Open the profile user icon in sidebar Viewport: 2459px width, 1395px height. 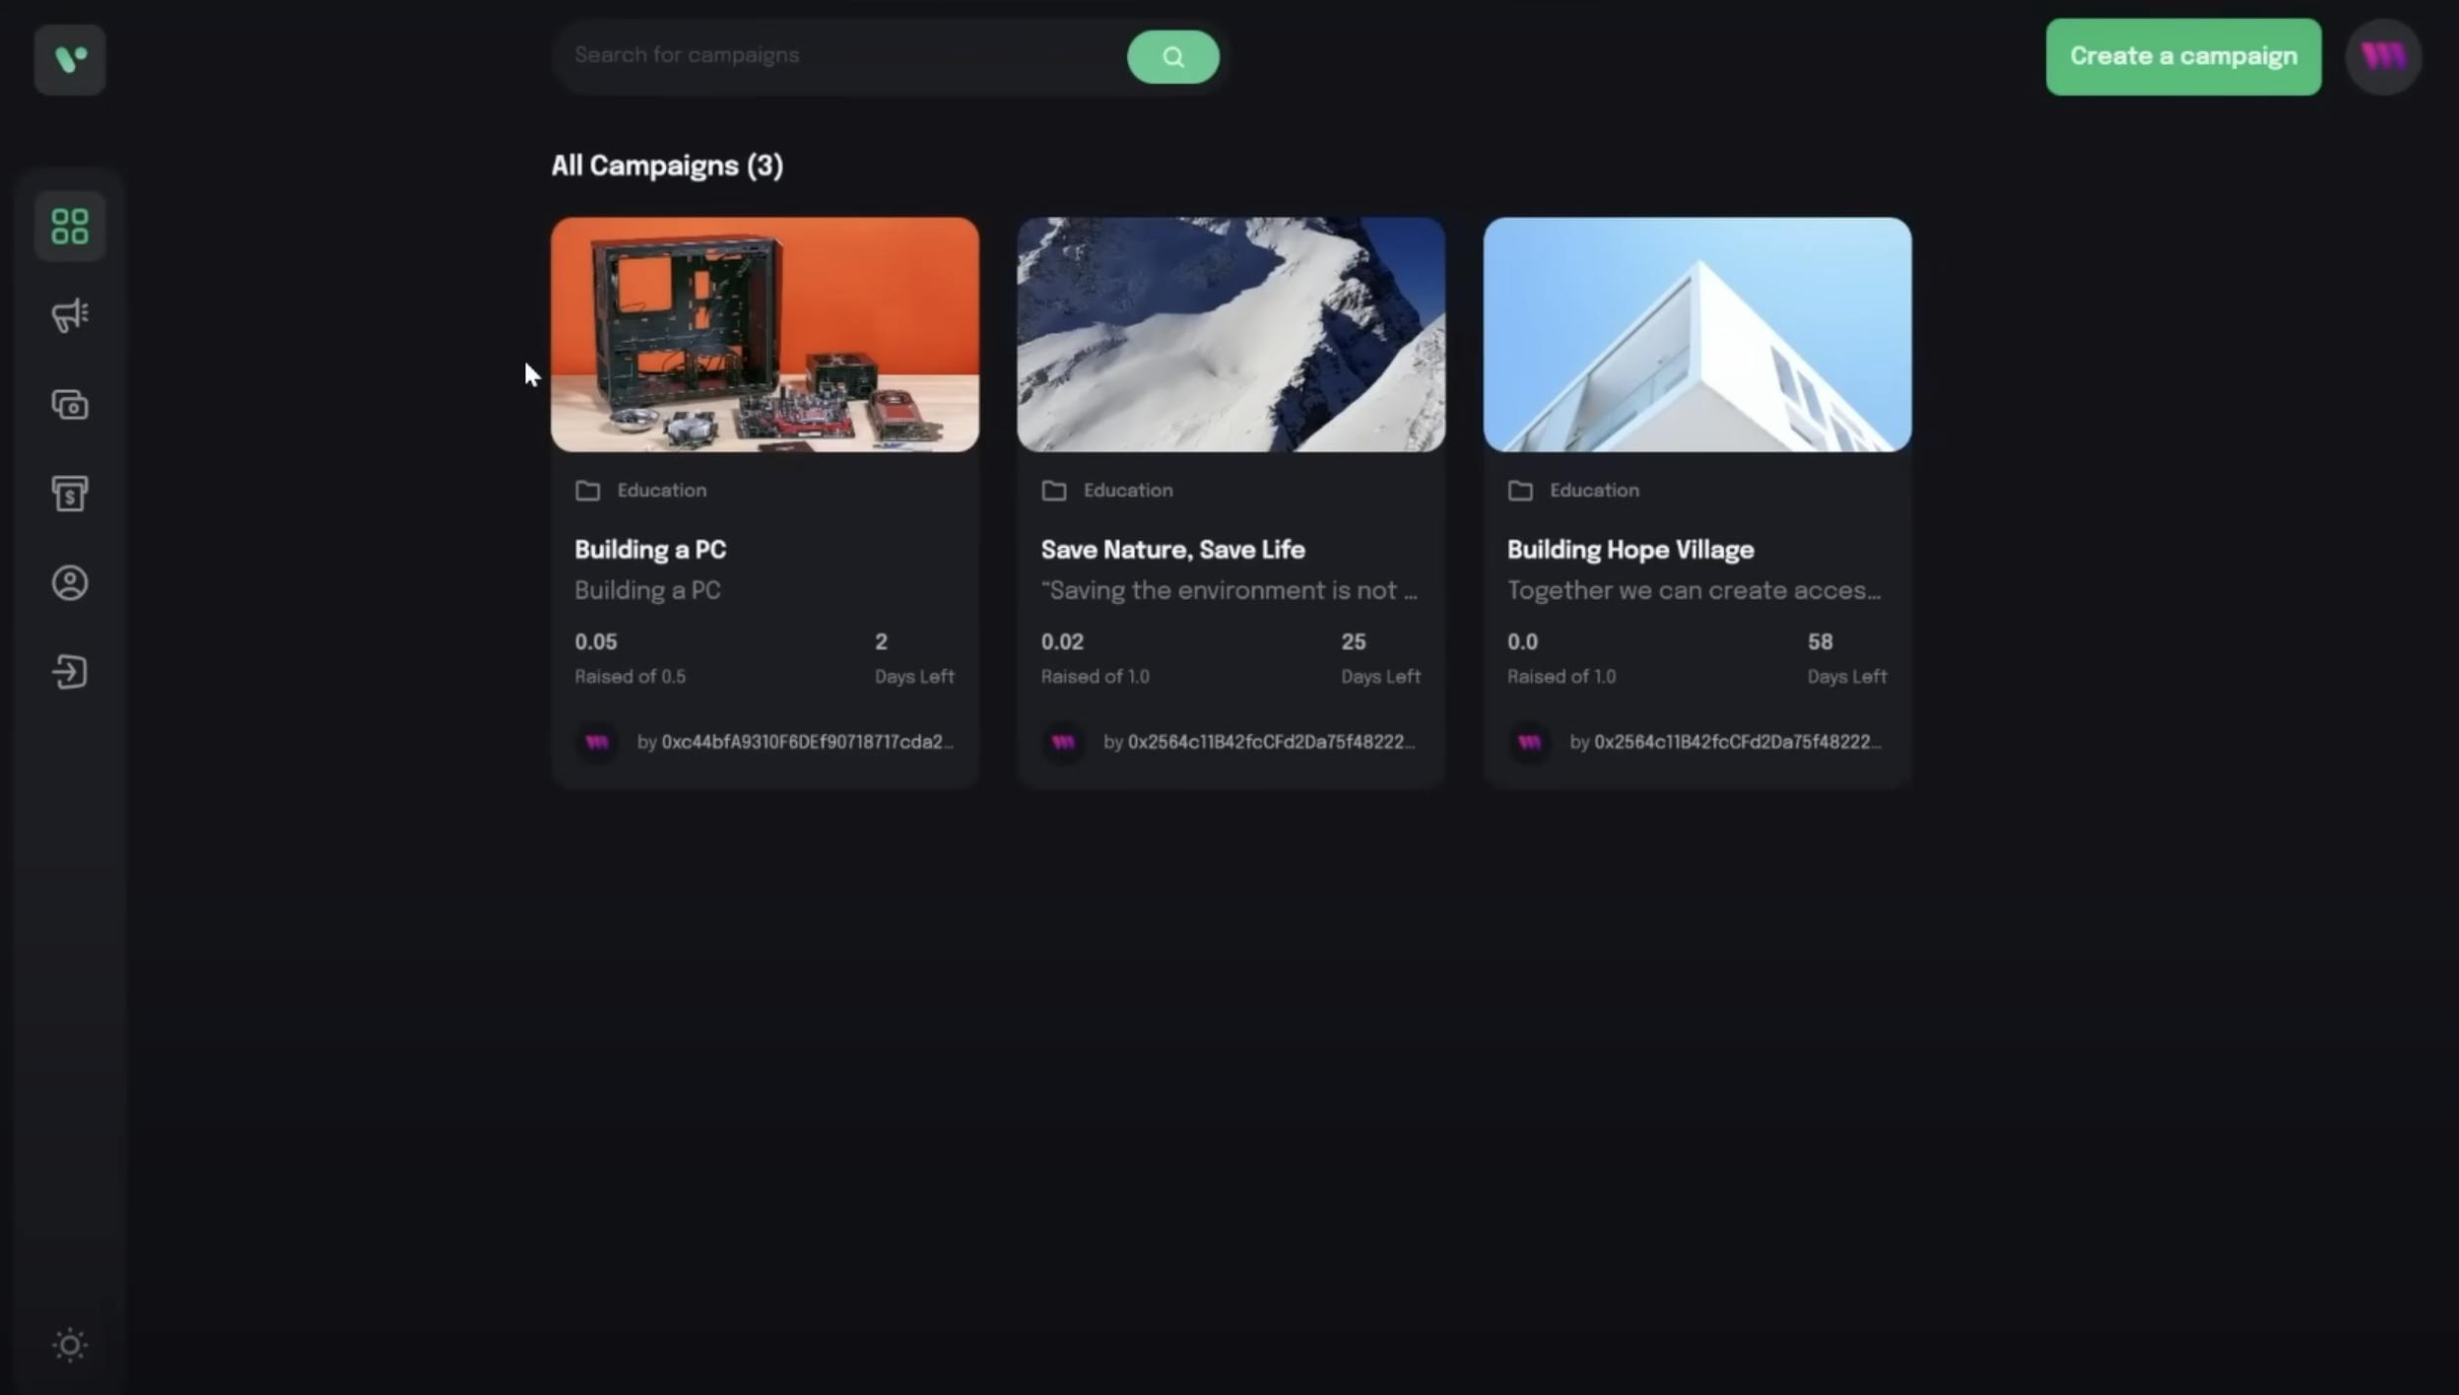pos(69,583)
